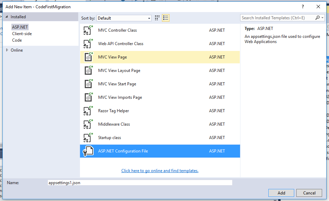Click the MVC View Start Page icon
Image resolution: width=329 pixels, height=201 pixels.
click(88, 84)
